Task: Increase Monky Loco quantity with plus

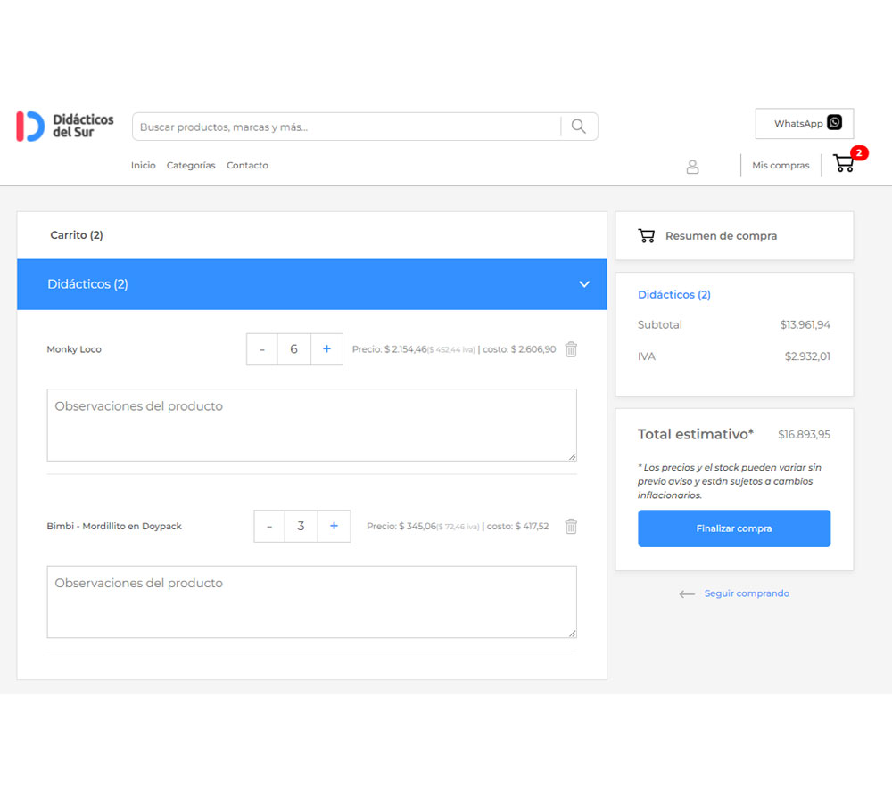Action: coord(326,349)
